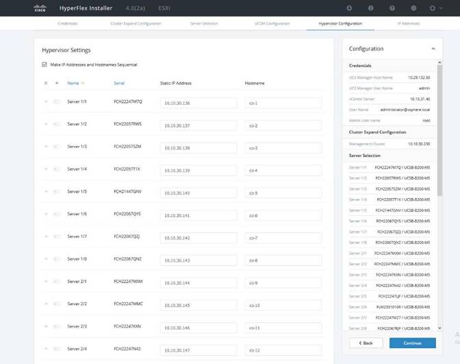Grab the drag handle for Server 1/5 row
The height and width of the screenshot is (364, 460).
click(x=46, y=191)
